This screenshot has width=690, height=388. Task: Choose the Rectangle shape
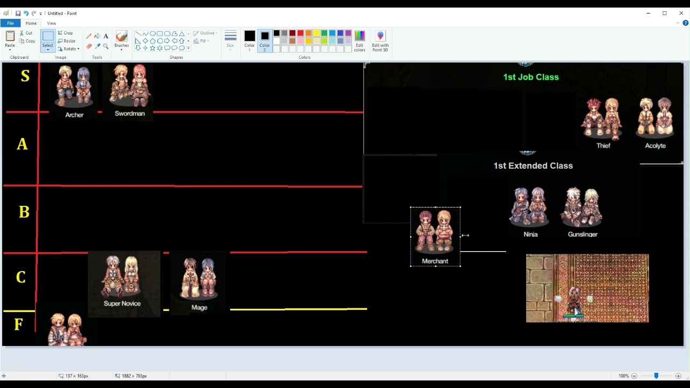pos(160,33)
